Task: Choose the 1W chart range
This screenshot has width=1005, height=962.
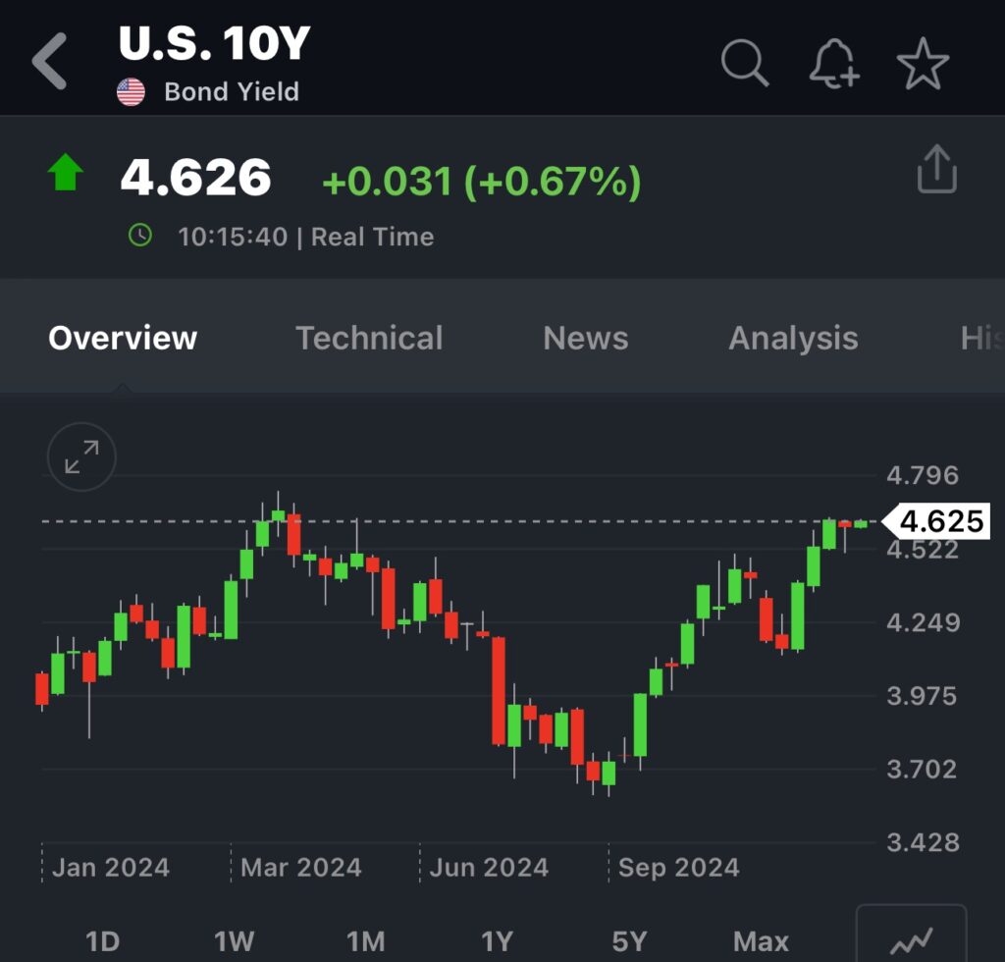Action: click(234, 942)
